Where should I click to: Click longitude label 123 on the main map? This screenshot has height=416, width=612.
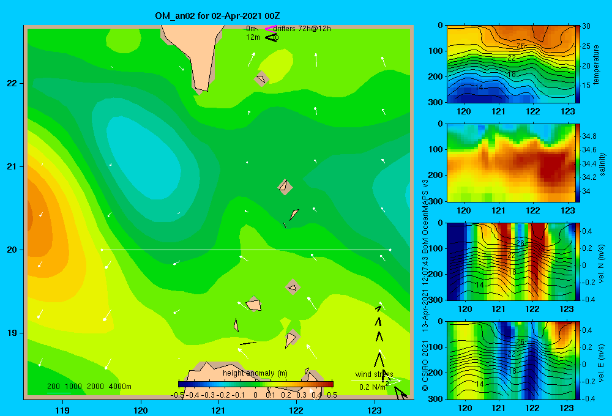[x=375, y=410]
